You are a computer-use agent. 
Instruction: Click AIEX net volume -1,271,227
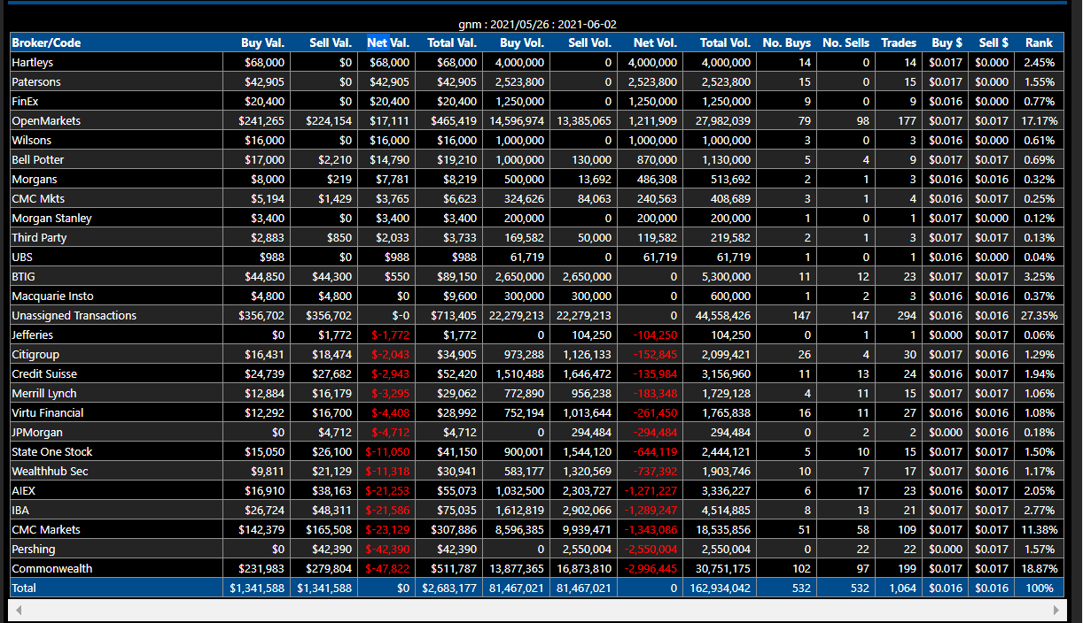pos(650,490)
